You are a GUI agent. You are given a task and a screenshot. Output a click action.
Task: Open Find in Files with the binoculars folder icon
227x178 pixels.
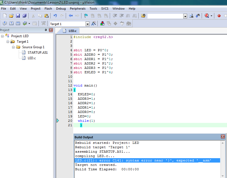[143, 16]
